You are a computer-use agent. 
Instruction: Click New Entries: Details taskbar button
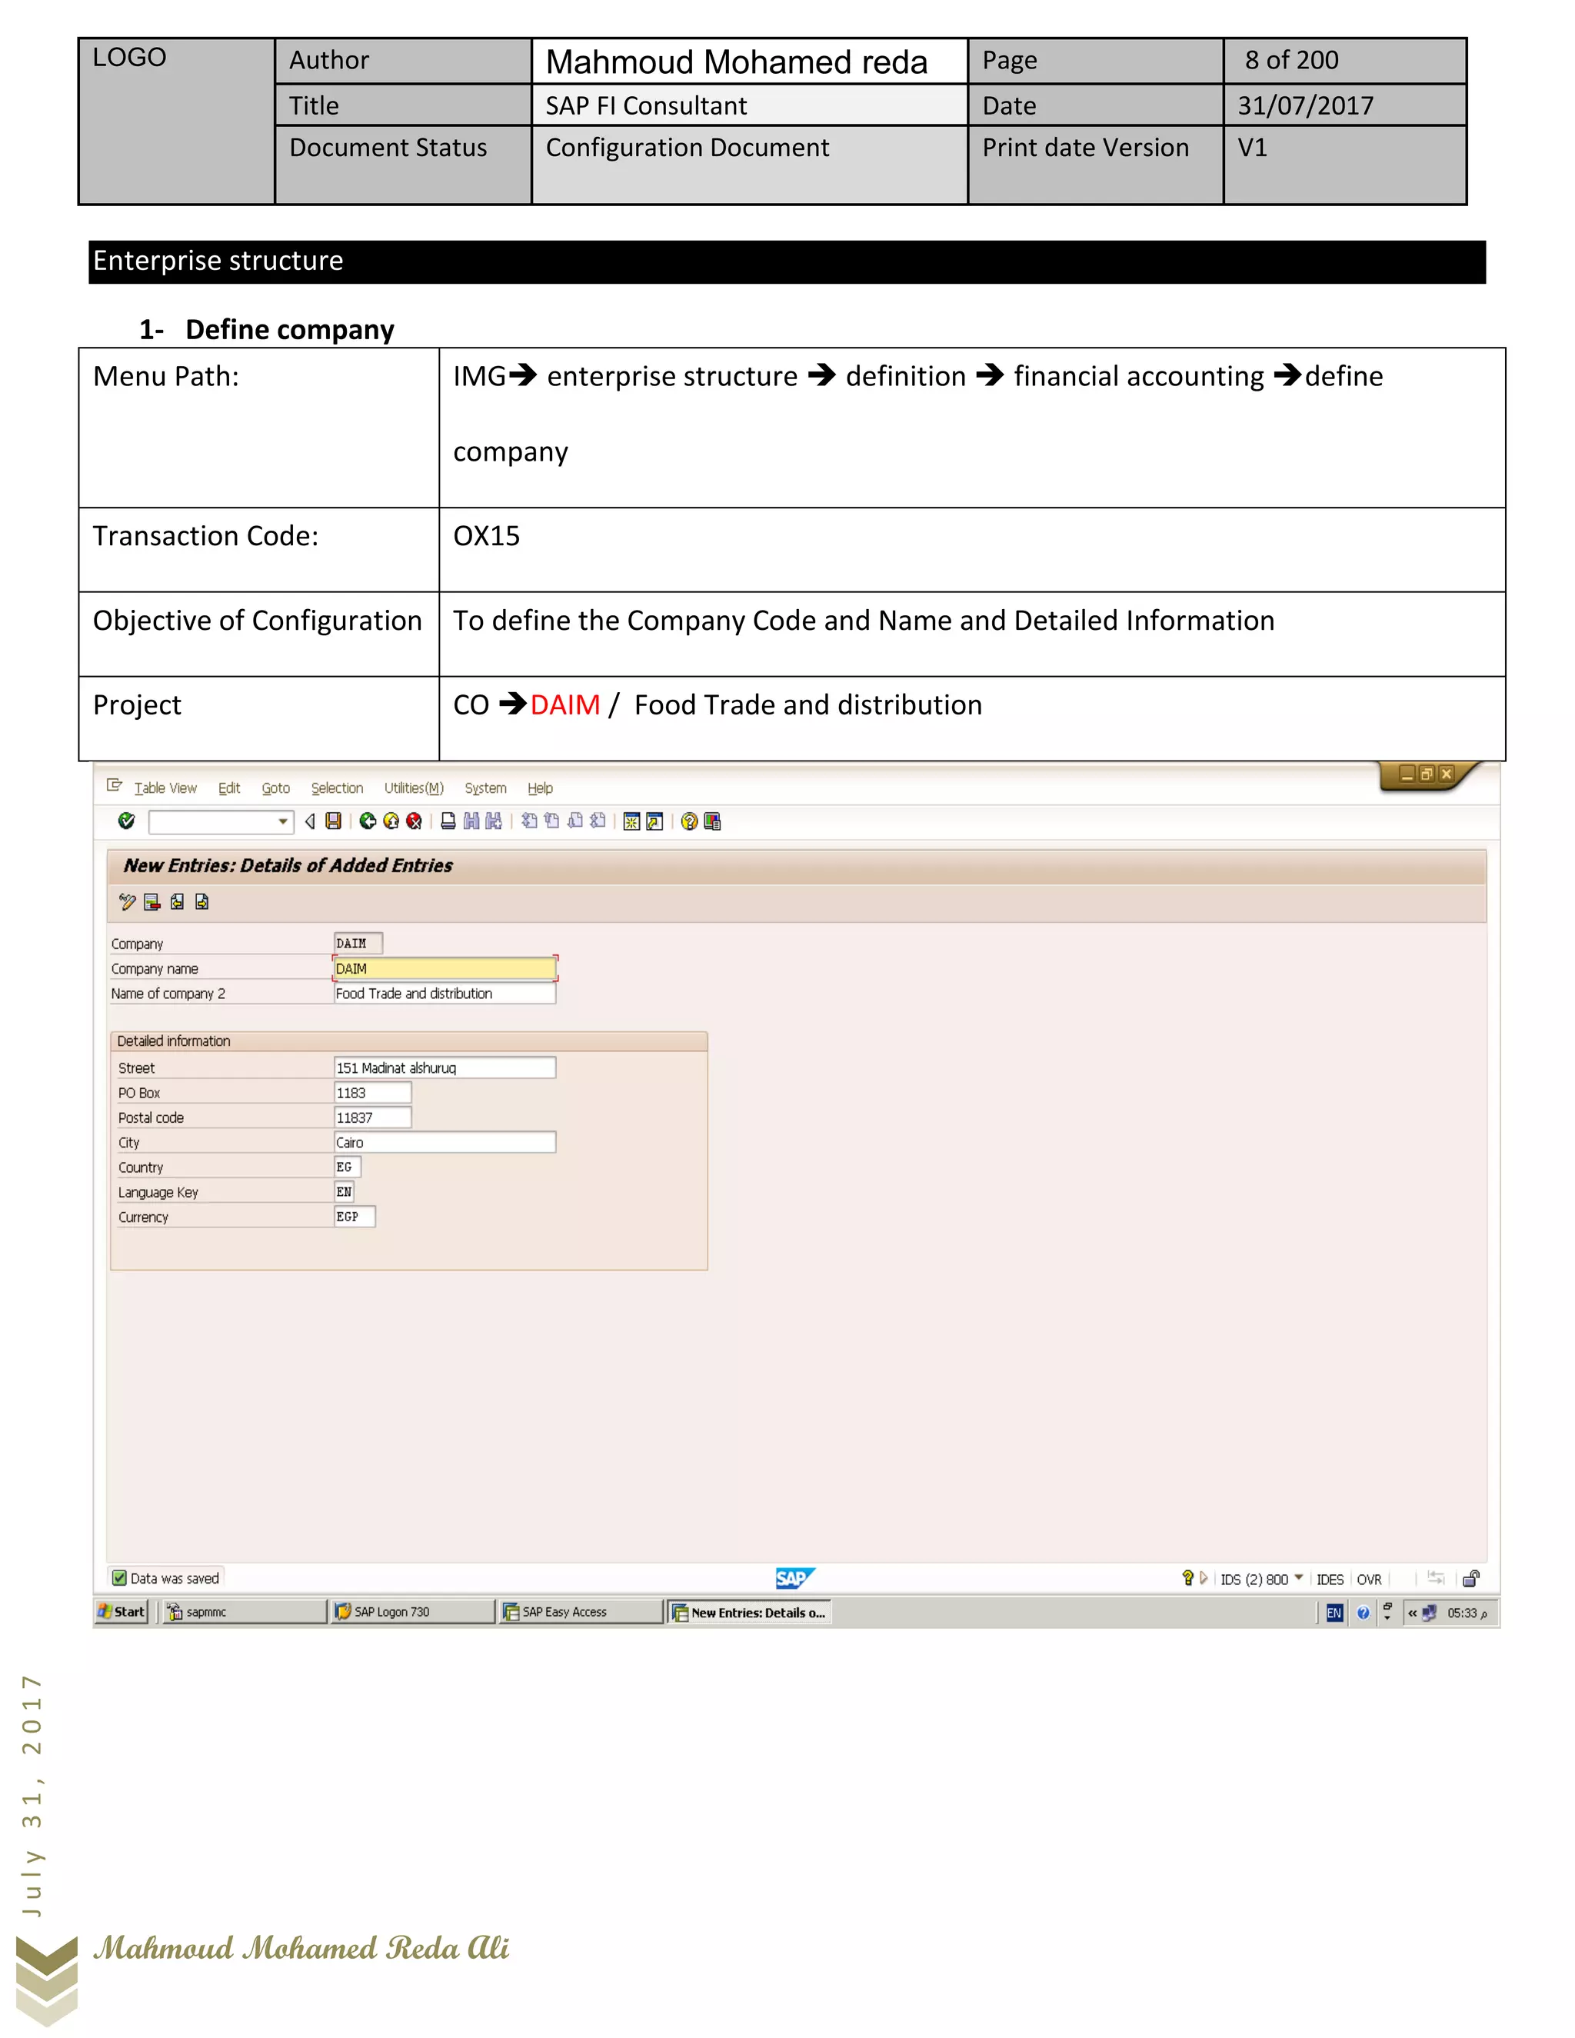point(749,1611)
